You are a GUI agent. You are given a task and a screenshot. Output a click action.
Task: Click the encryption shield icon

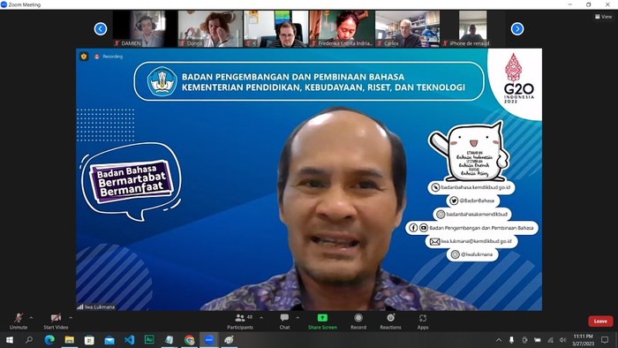pyautogui.click(x=84, y=57)
